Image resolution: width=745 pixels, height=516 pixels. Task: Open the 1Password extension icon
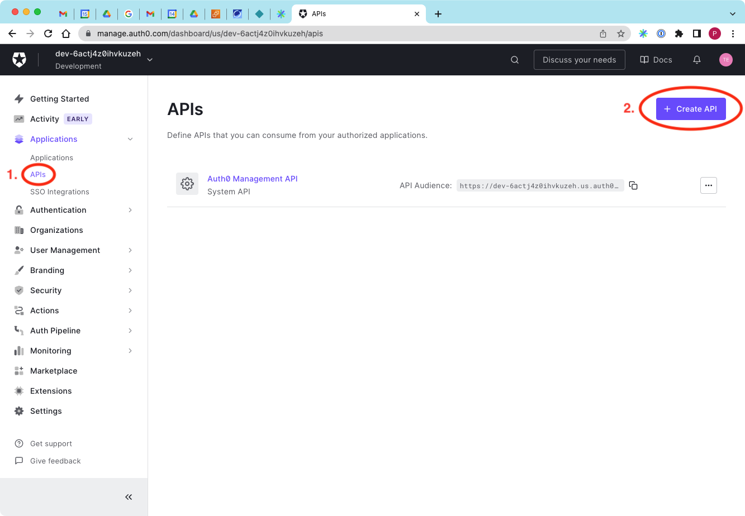coord(661,34)
